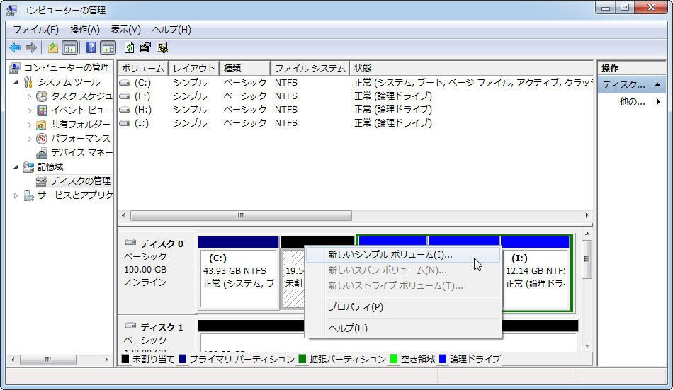Screen dimensions: 673x390
Task: Click the Back arrow toolbar icon
Action: (x=15, y=47)
